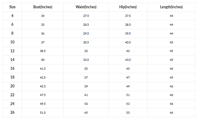Click the waist value 27.5
This screenshot has height=119, width=198.
[x=86, y=16]
